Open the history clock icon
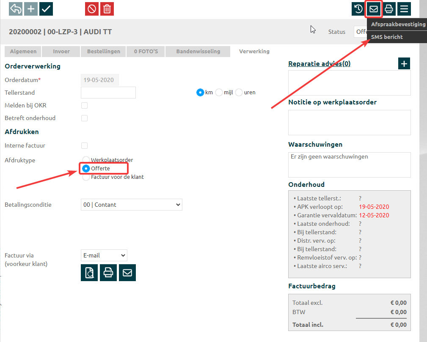Viewport: 427px width, 342px height. [358, 9]
